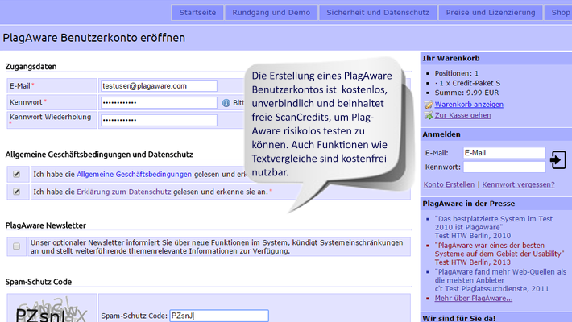Click the 'PlagAware in der Presse' heading
This screenshot has height=322, width=572.
pos(468,204)
